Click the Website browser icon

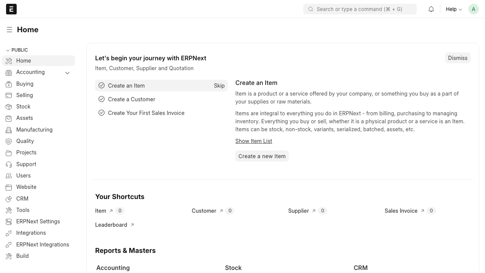coord(9,187)
